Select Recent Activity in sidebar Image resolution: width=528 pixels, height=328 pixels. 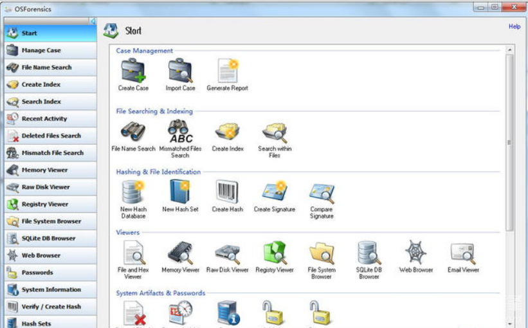[x=51, y=118]
